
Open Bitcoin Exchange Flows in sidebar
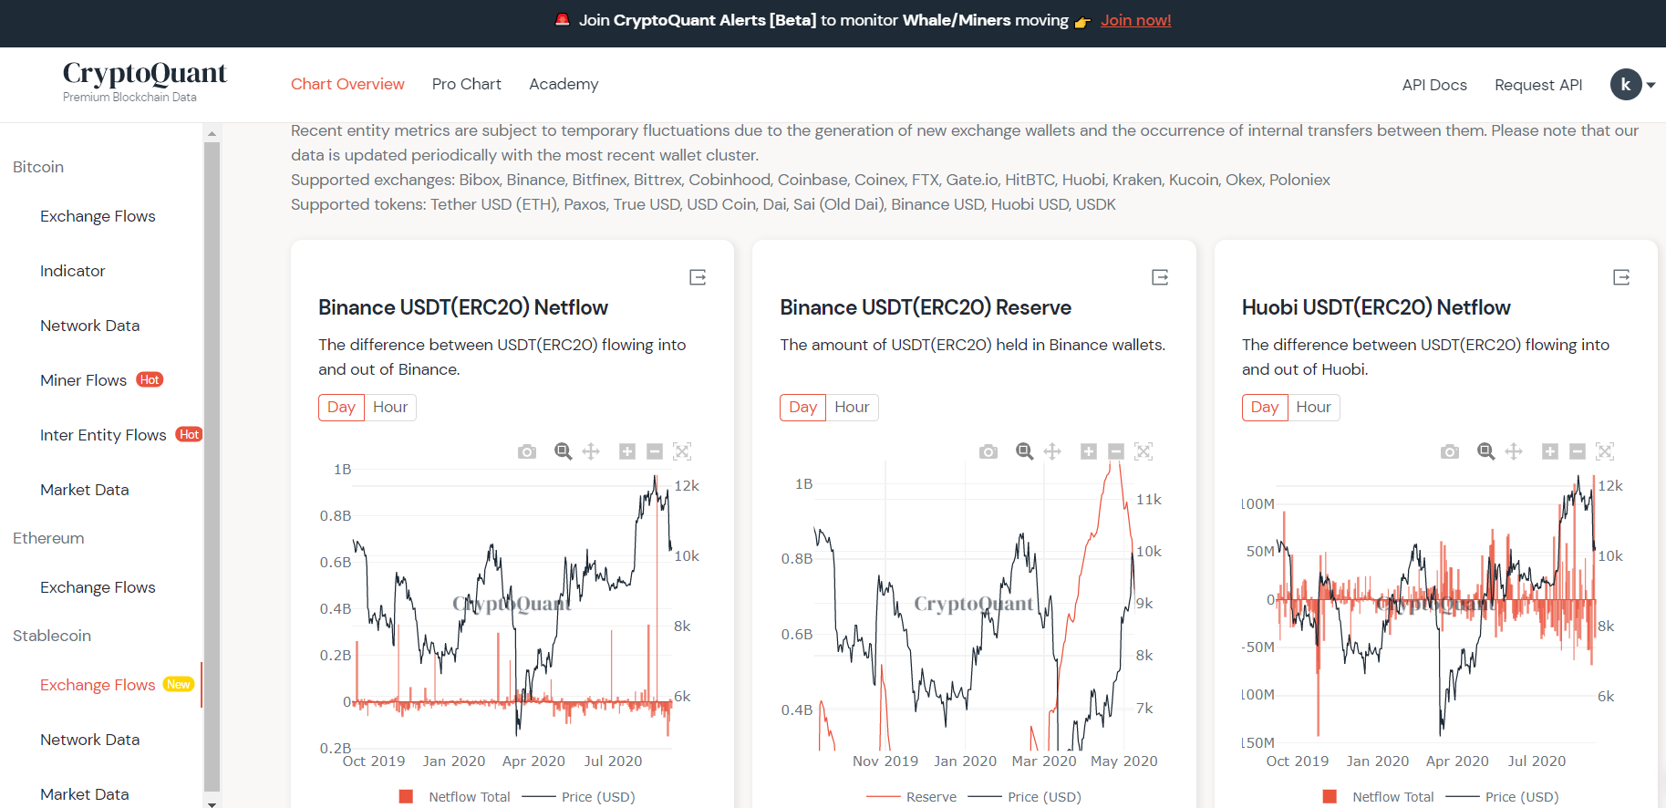coord(98,216)
